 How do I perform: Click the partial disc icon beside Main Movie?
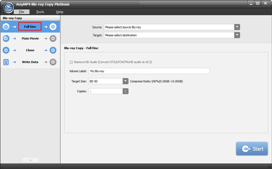pyautogui.click(x=6, y=39)
